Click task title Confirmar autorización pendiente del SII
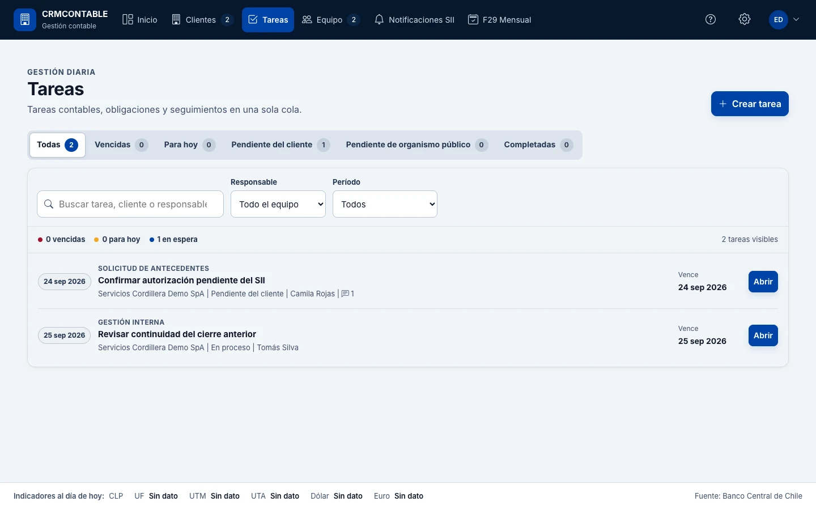The image size is (816, 510). 181,280
